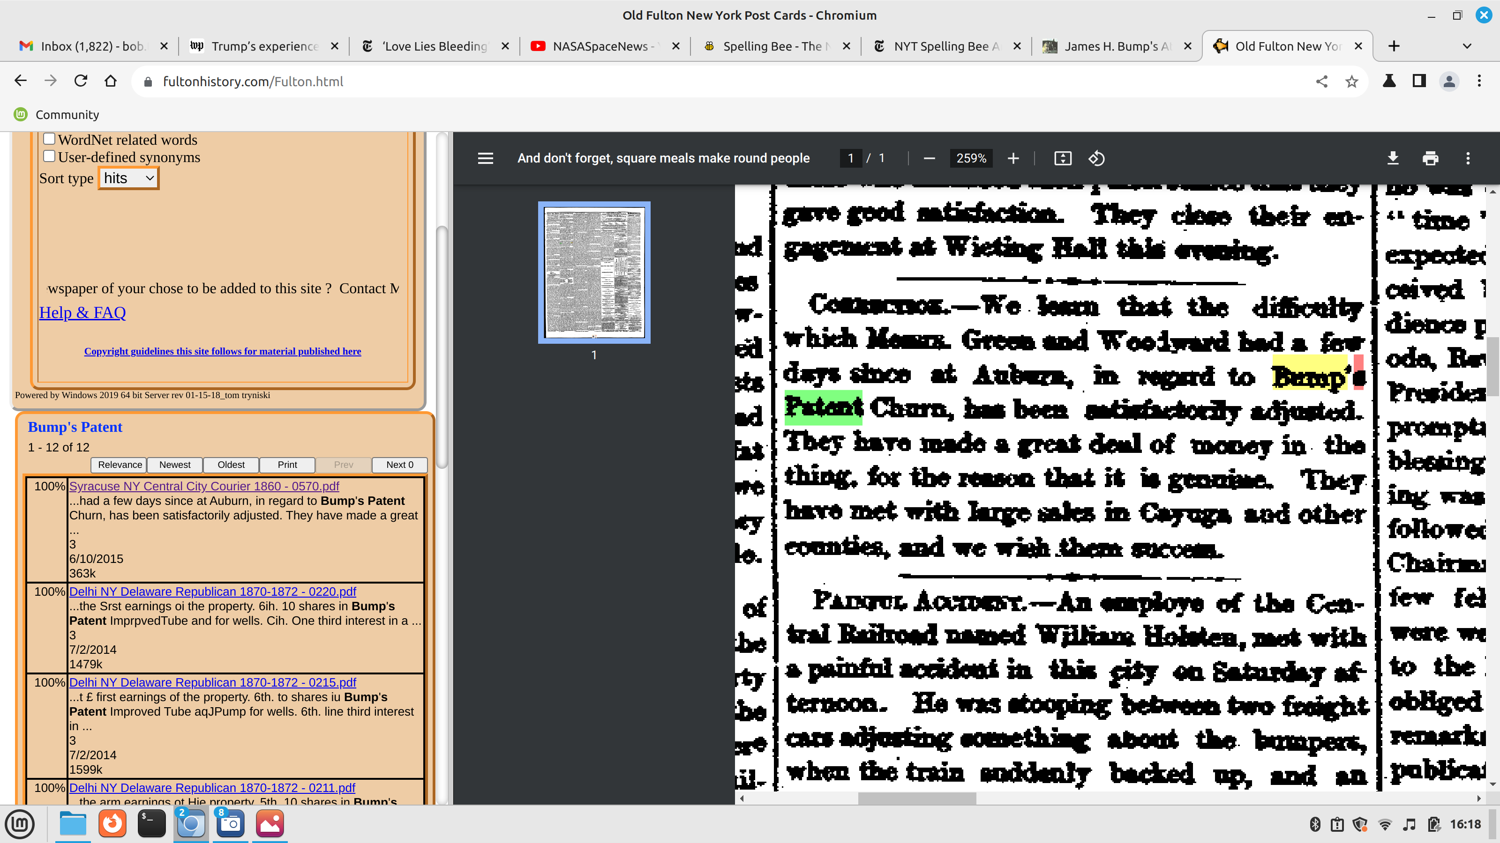Open the Chrome Labs flask icon
The height and width of the screenshot is (843, 1500).
[1389, 81]
